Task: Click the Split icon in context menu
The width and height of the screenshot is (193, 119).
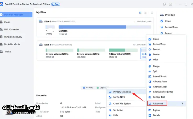Action: pyautogui.click(x=150, y=71)
